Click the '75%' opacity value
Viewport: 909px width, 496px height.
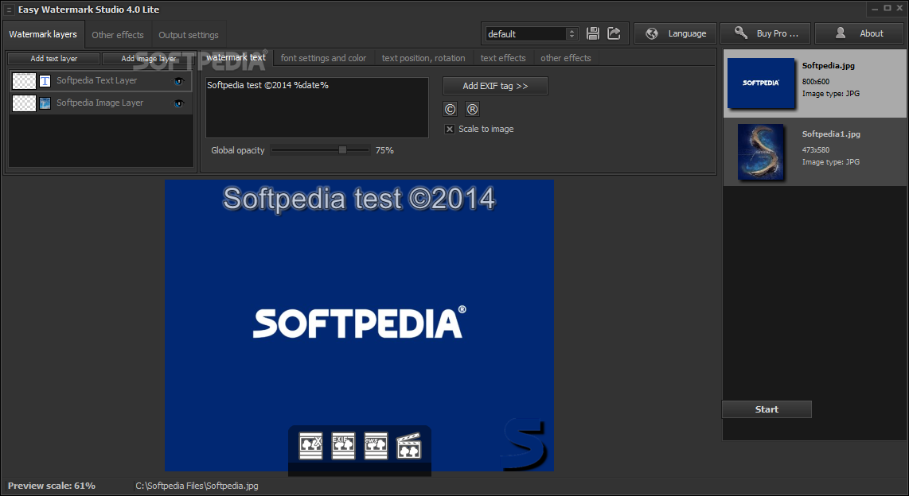384,150
